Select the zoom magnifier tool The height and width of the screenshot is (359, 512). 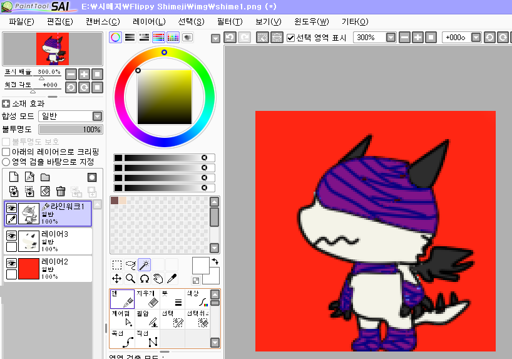click(x=131, y=279)
